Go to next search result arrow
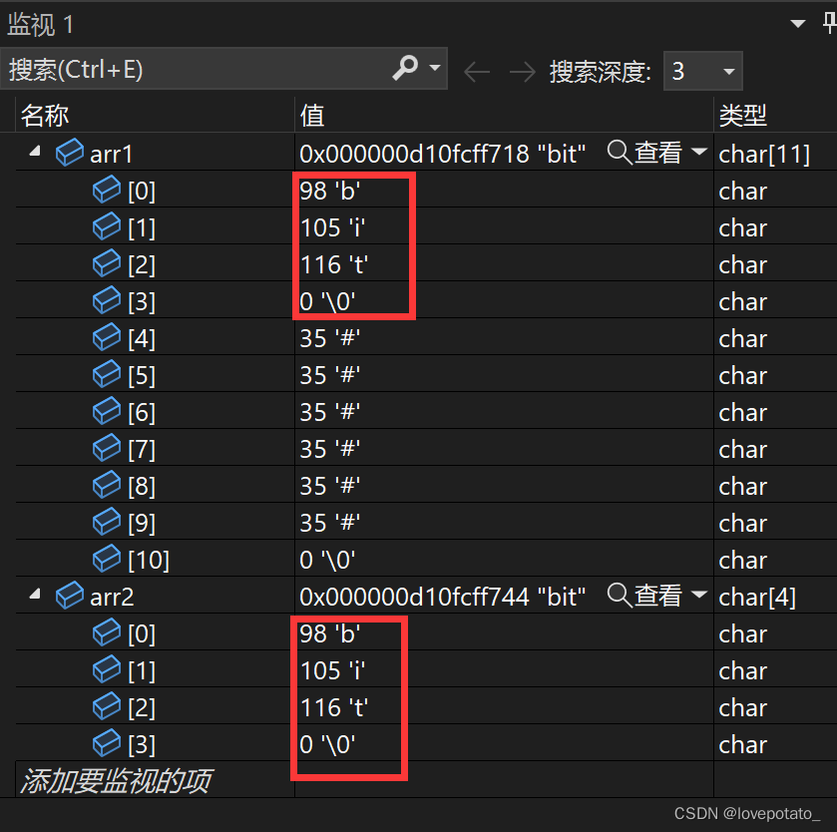The image size is (837, 832). tap(523, 72)
